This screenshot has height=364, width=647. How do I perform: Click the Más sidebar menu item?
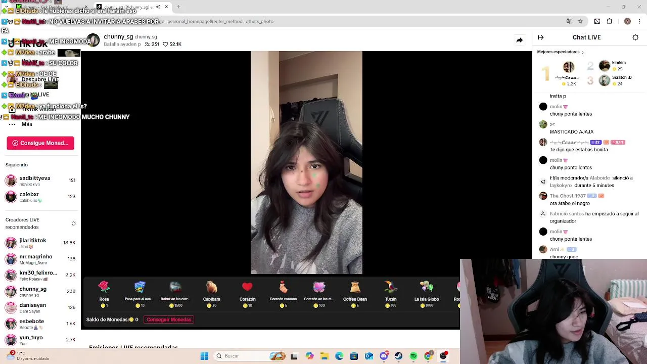pyautogui.click(x=20, y=124)
